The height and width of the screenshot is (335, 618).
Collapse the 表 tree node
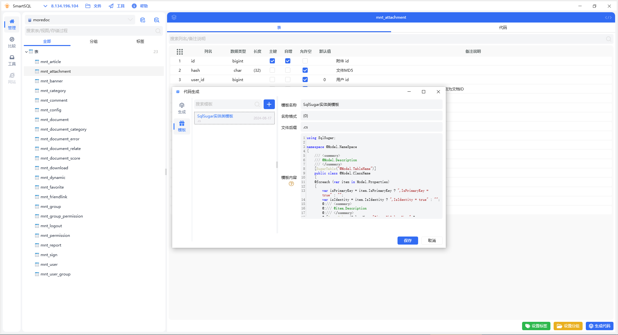pos(26,52)
